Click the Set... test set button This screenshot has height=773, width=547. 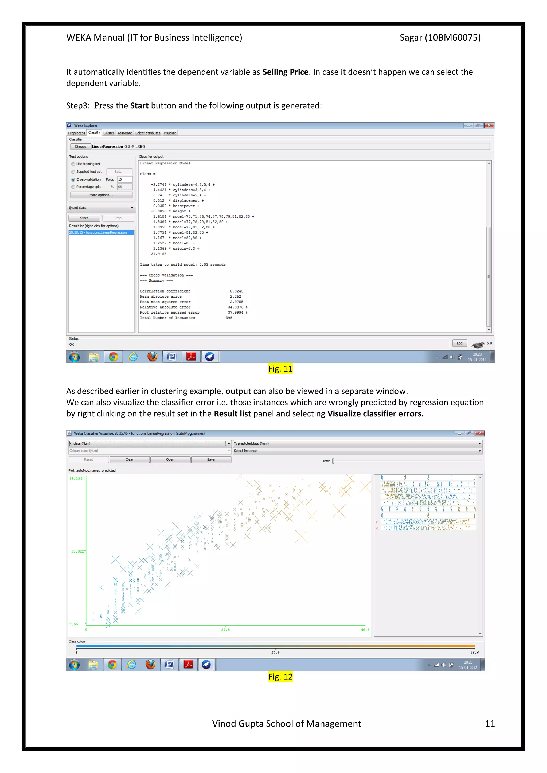tap(119, 172)
